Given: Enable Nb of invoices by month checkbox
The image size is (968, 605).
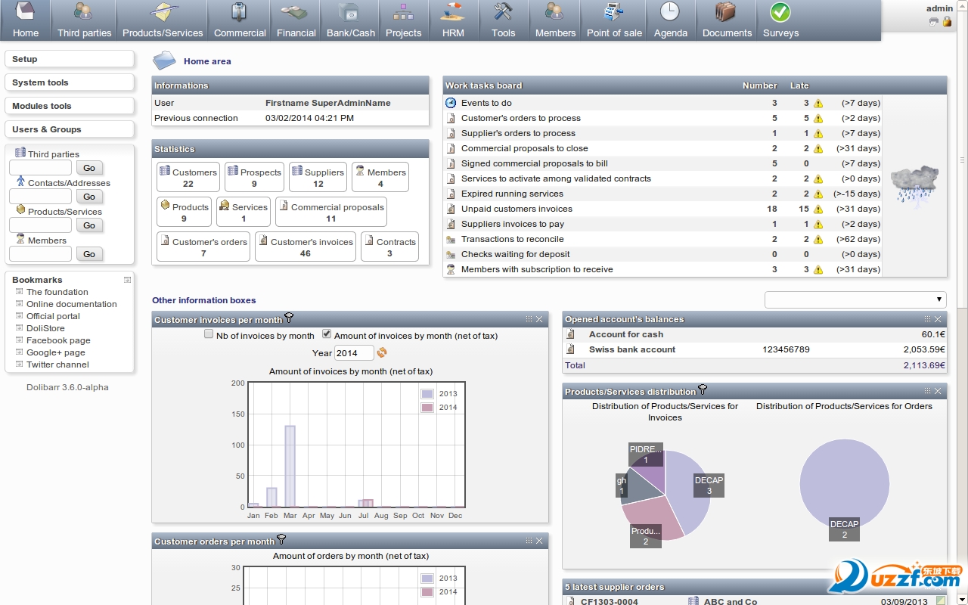Looking at the screenshot, I should point(209,334).
